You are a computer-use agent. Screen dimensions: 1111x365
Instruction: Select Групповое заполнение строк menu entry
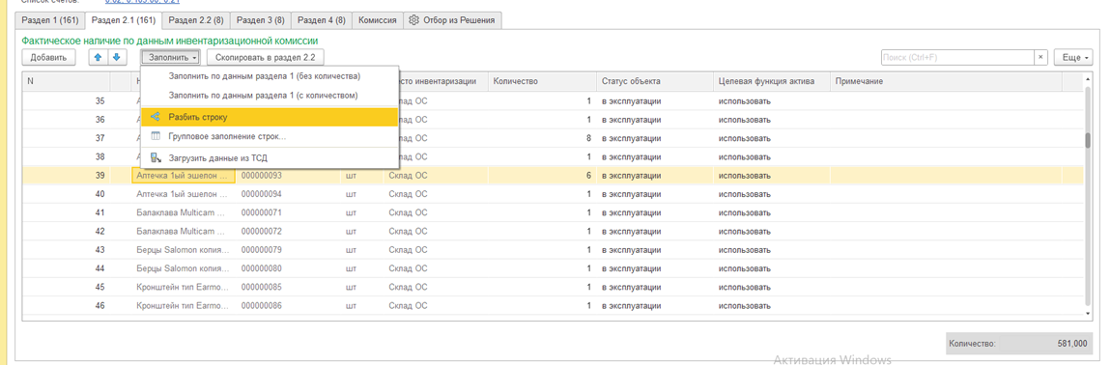point(270,136)
